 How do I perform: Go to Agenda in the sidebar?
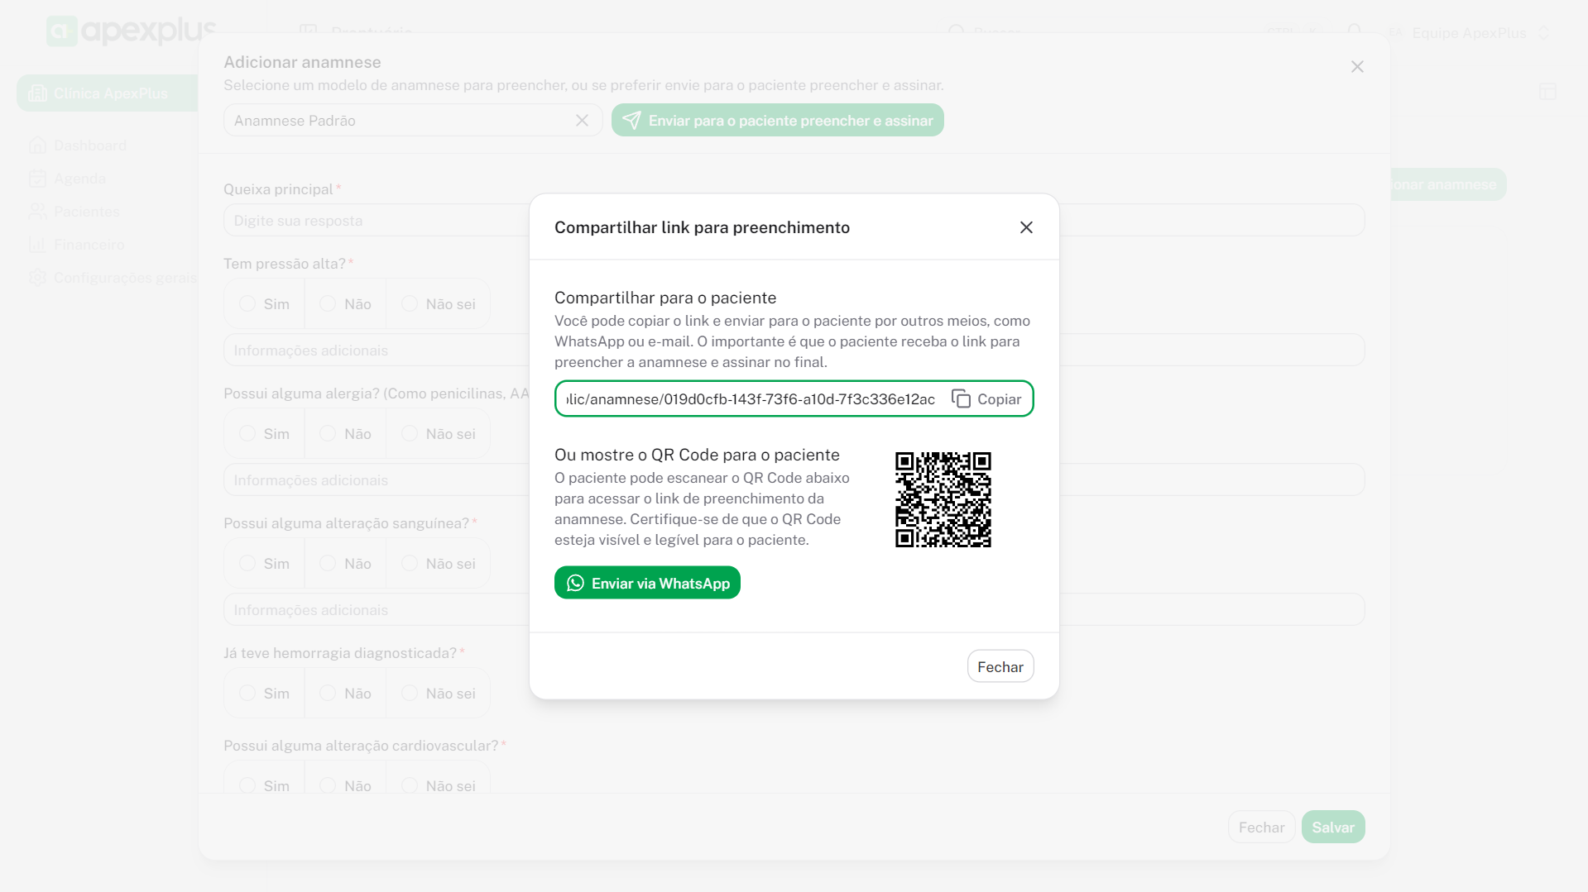79,179
